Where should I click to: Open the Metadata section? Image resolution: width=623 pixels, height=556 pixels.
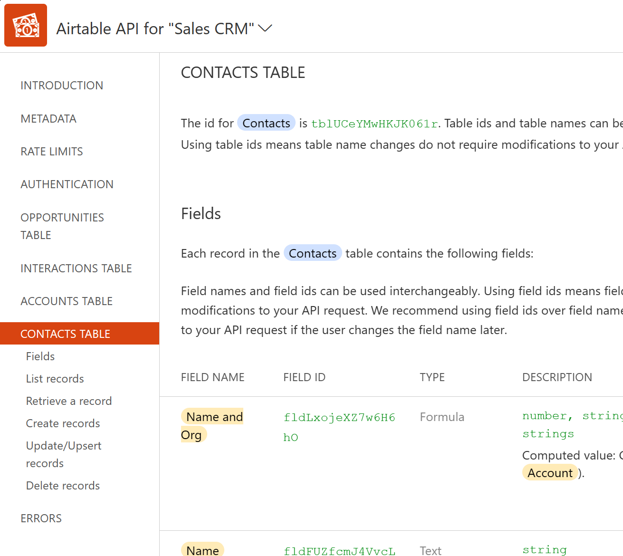(x=48, y=119)
